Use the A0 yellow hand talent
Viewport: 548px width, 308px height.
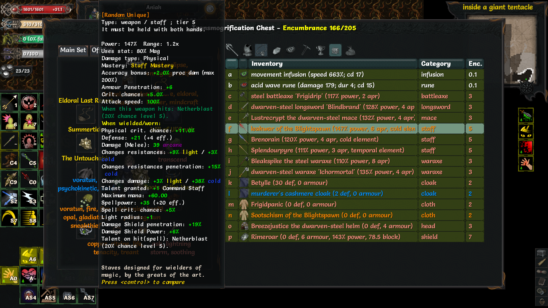[x=10, y=276]
